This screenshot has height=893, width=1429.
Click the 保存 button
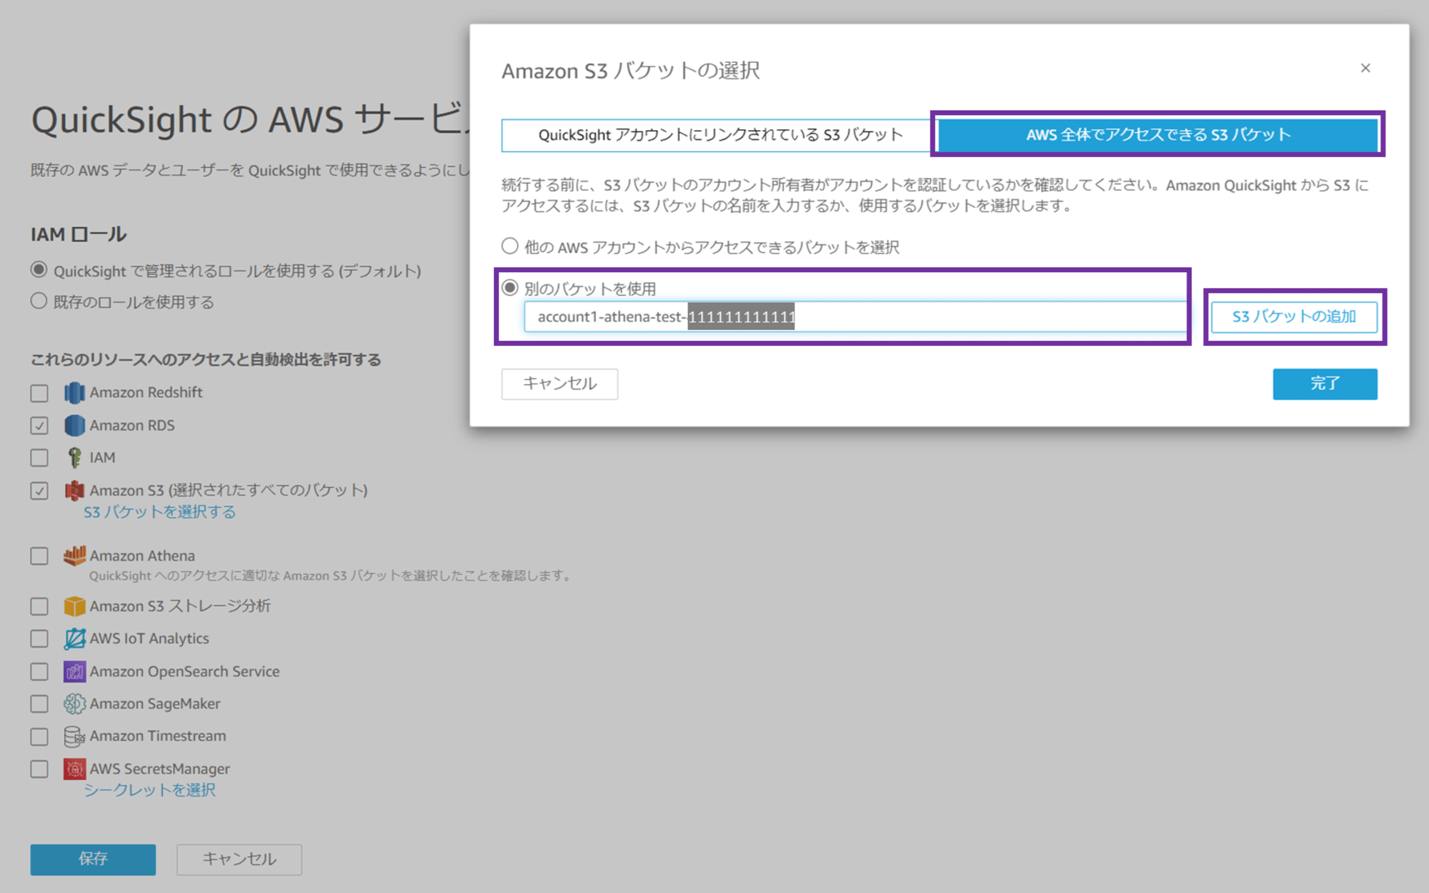click(x=93, y=859)
